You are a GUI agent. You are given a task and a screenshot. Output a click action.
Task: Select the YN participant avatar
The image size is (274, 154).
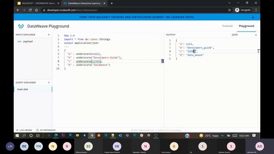[39, 146]
